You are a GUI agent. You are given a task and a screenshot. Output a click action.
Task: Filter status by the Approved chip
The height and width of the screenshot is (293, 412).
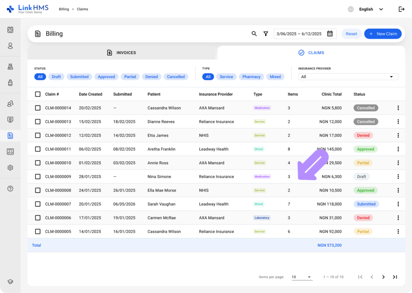[106, 77]
